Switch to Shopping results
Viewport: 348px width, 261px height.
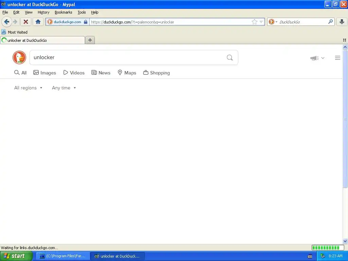[x=157, y=73]
